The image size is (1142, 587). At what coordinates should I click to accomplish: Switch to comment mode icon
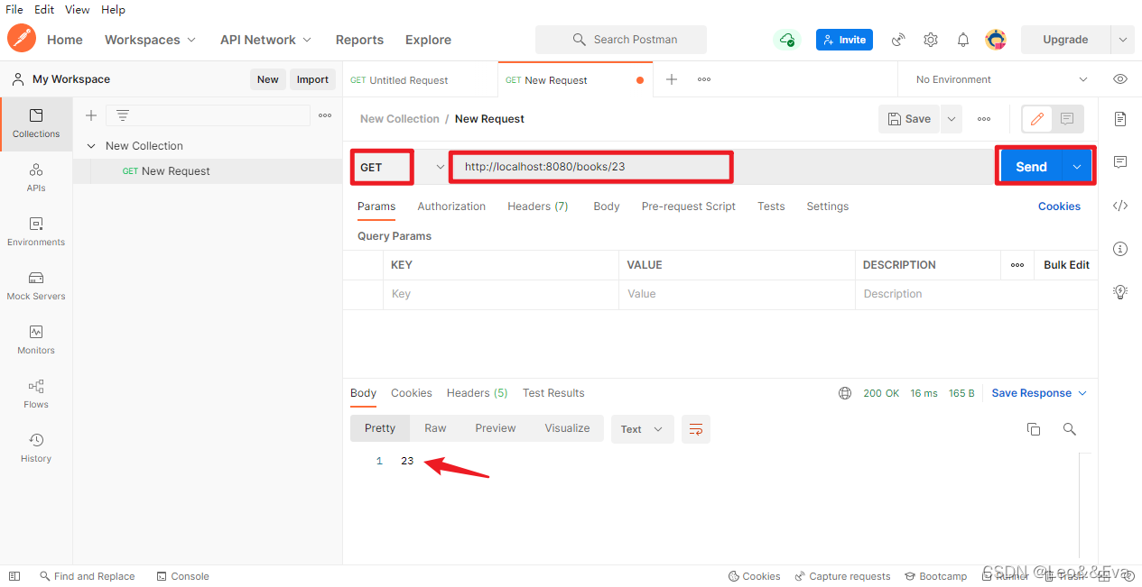point(1067,119)
